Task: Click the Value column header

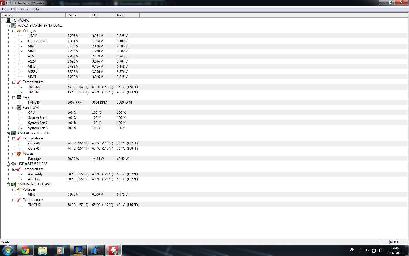Action: [78, 15]
